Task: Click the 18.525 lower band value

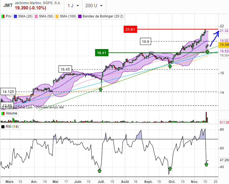Action: click(224, 51)
